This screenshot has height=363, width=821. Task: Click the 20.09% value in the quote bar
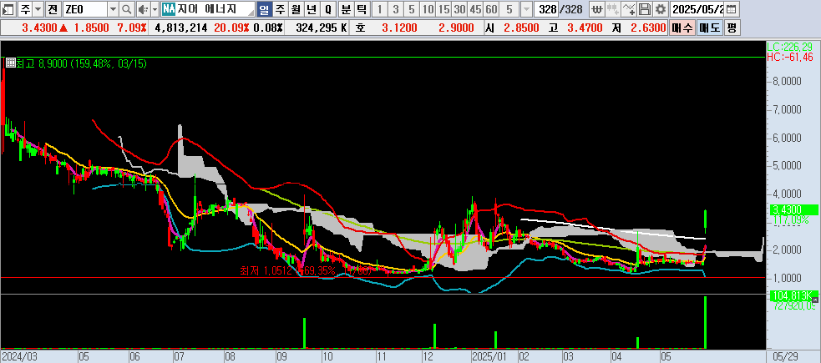[x=231, y=28]
